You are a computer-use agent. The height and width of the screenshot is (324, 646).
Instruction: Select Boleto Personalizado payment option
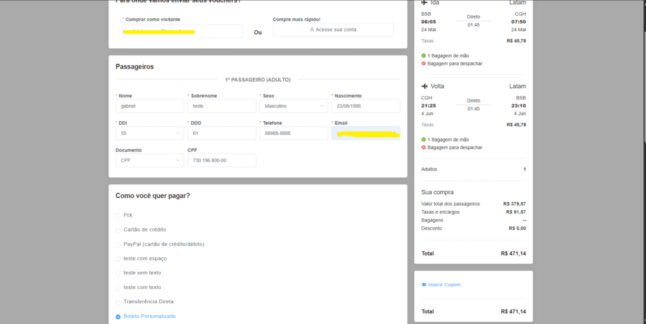click(118, 316)
